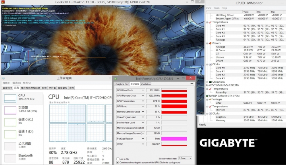Click the GPU-Z title bar icon

point(116,79)
